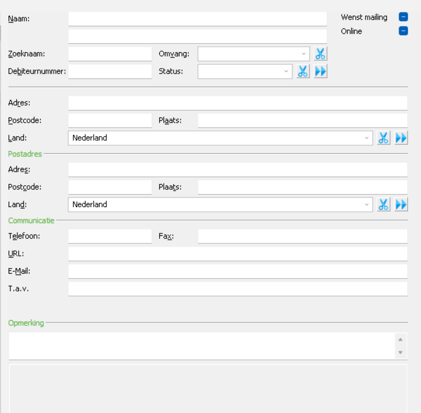Click inside the Opmerking text area
The height and width of the screenshot is (413, 421).
tap(202, 346)
